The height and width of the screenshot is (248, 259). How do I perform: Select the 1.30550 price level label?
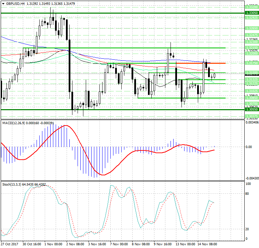tap(251, 110)
